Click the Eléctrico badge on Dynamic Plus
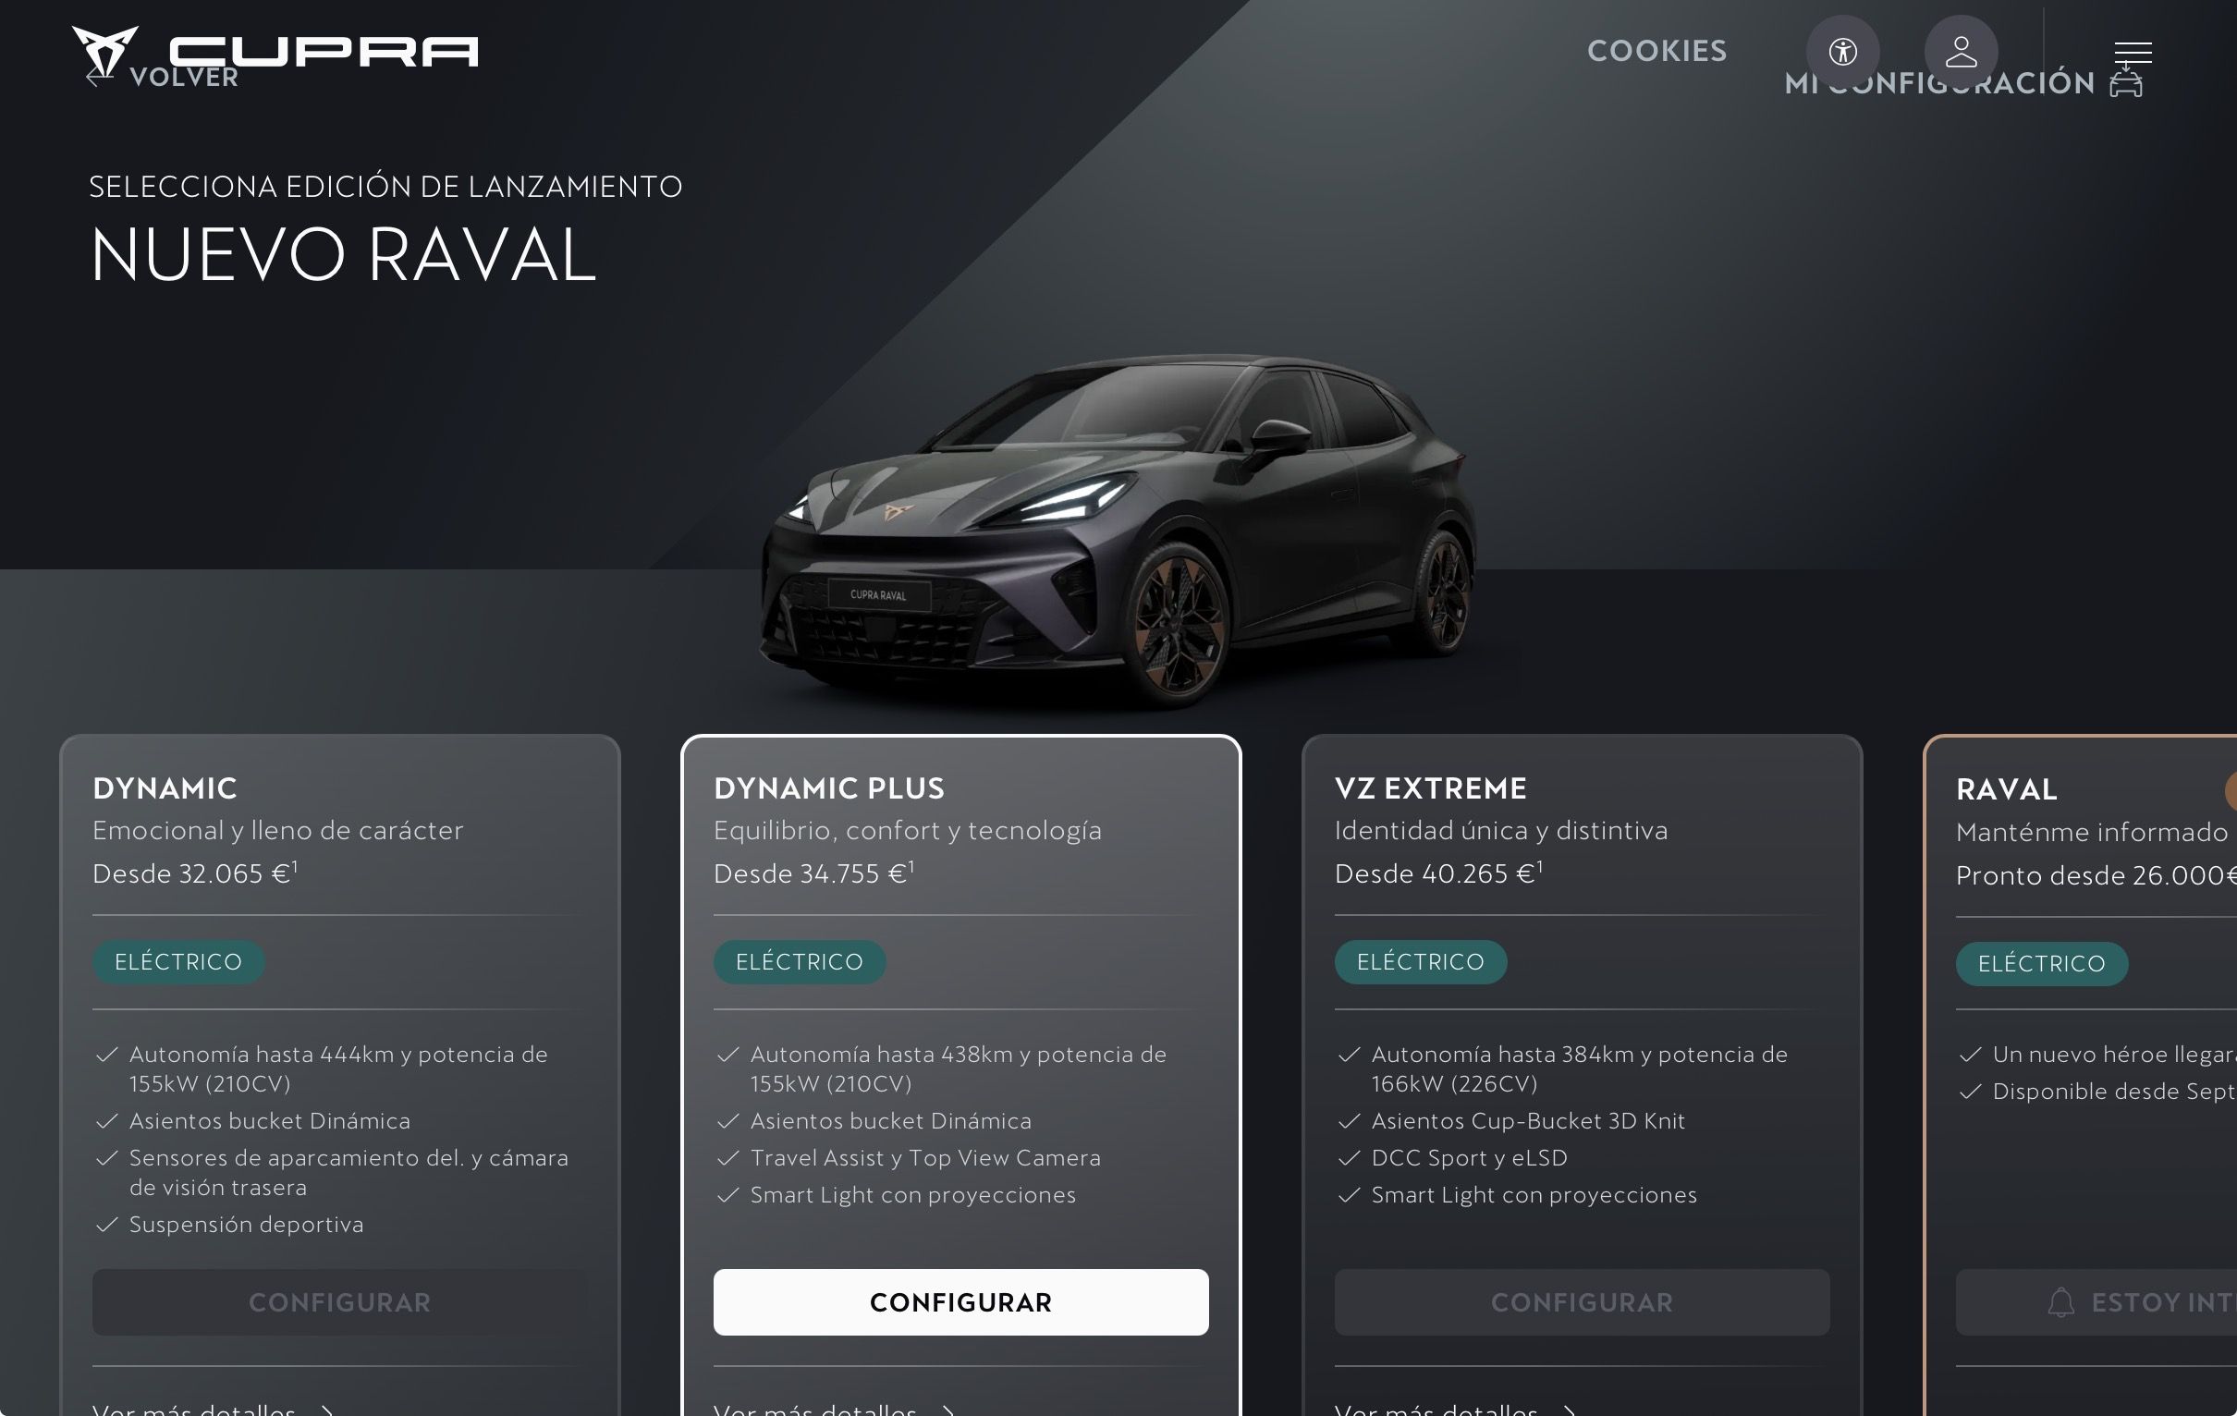Viewport: 2237px width, 1416px height. [799, 961]
